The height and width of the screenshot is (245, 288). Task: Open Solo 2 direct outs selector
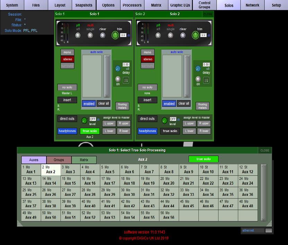[x=147, y=119]
